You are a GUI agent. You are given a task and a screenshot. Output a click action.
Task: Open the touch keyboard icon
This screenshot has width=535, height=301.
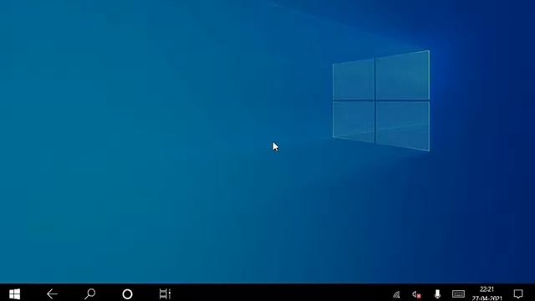(458, 293)
